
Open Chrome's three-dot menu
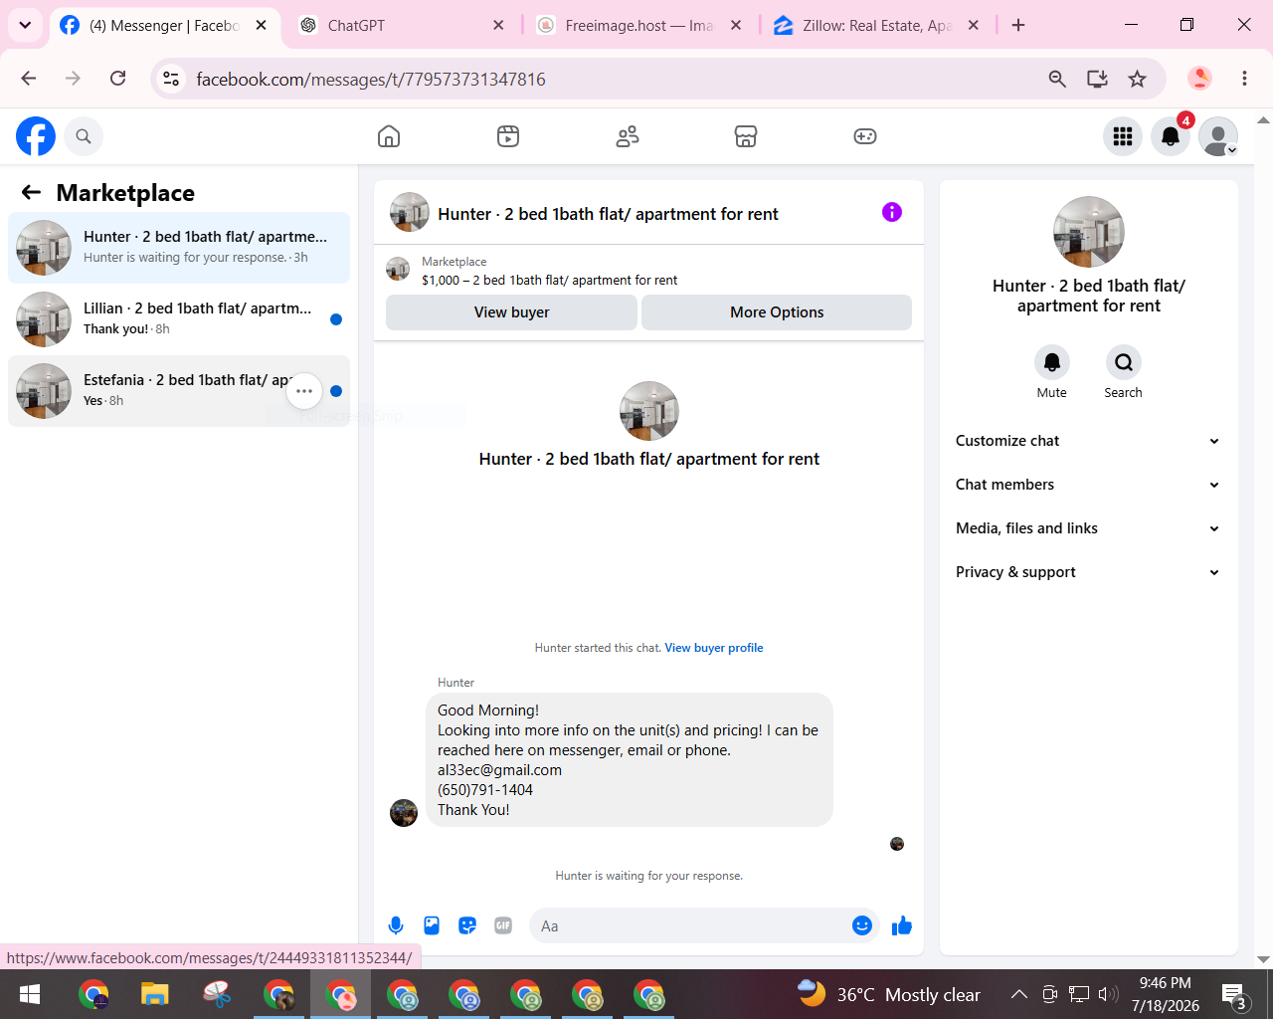1244,79
